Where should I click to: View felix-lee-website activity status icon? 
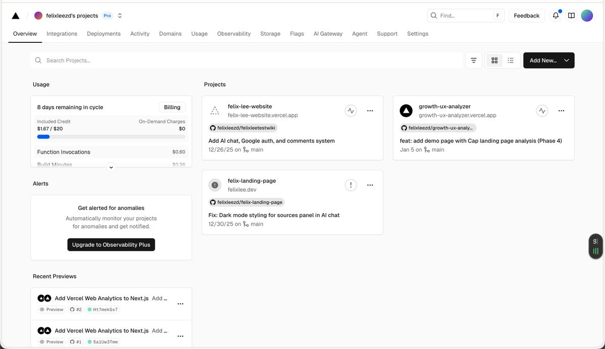click(x=351, y=111)
